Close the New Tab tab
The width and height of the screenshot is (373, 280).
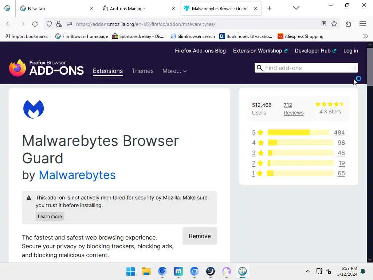pos(92,9)
